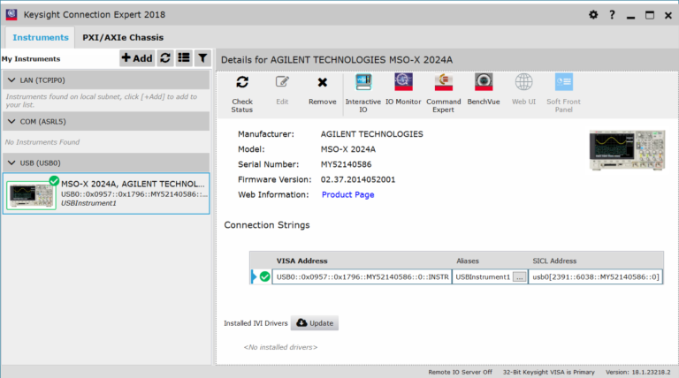Update installed IVI drivers
Image resolution: width=679 pixels, height=378 pixels.
coord(315,323)
